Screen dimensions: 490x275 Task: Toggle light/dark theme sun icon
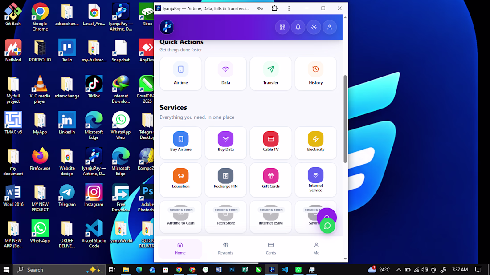(x=314, y=28)
